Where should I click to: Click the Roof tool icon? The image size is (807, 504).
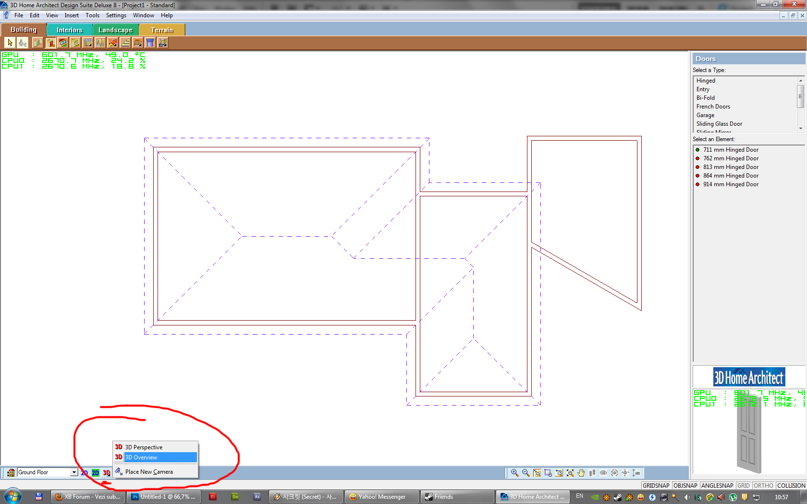point(113,43)
